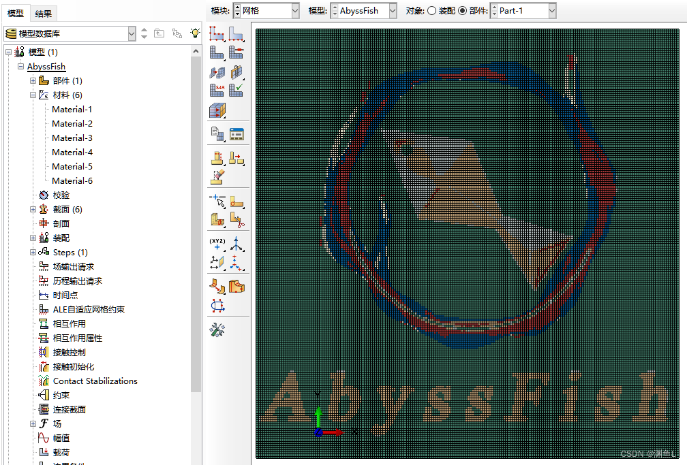Open Assign Mesh Controls tool

pyautogui.click(x=217, y=71)
